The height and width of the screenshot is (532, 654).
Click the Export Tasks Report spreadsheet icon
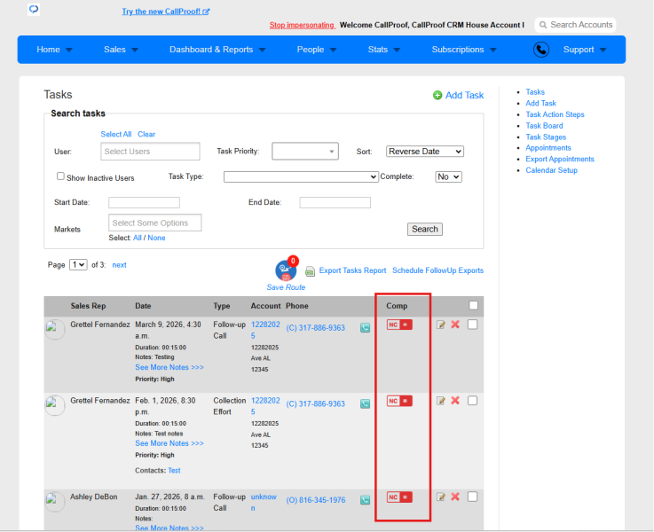[310, 271]
